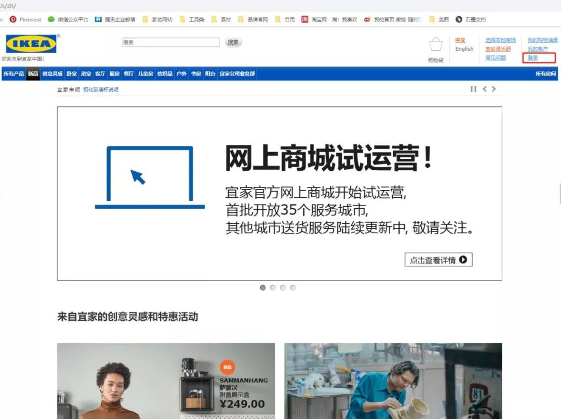561x419 pixels.
Task: Switch the site language to English
Action: pyautogui.click(x=464, y=49)
